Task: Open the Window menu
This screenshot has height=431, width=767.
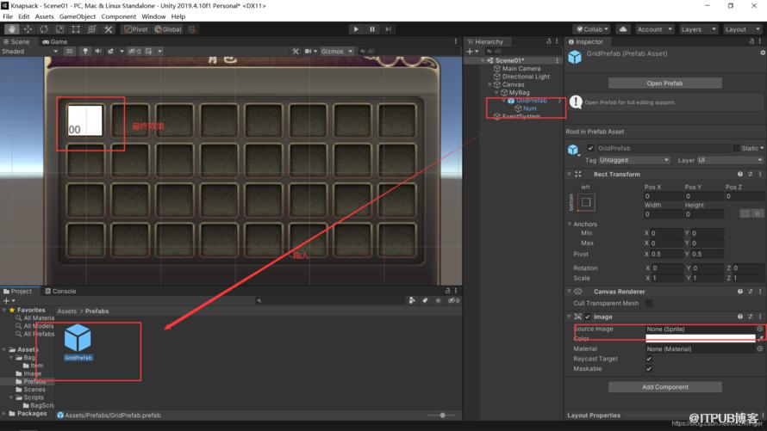Action: pyautogui.click(x=153, y=16)
